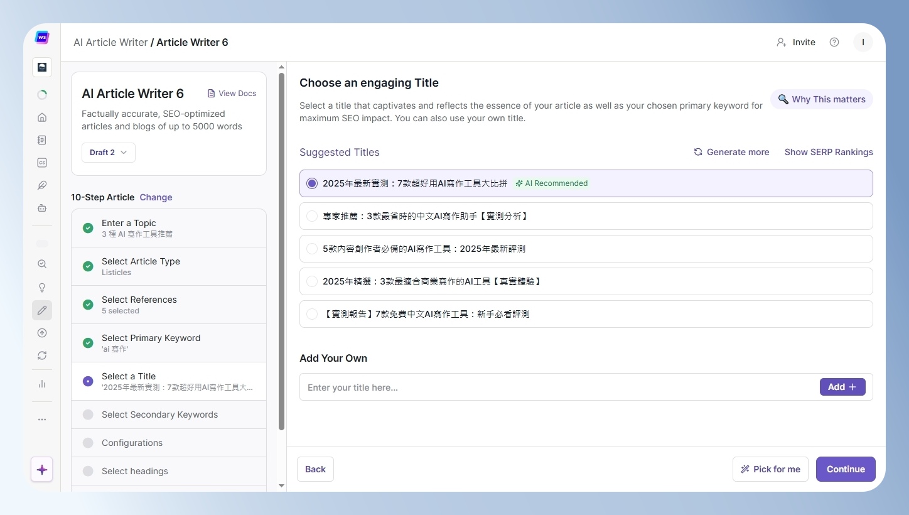Viewport: 909px width, 515px height.
Task: Click the Why This matters button
Action: pos(822,99)
